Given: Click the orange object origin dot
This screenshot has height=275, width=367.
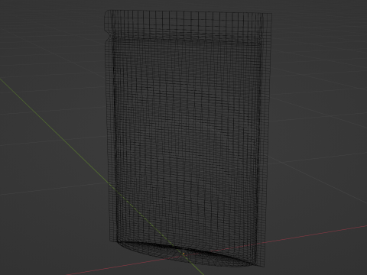Looking at the screenshot, I should (183, 254).
